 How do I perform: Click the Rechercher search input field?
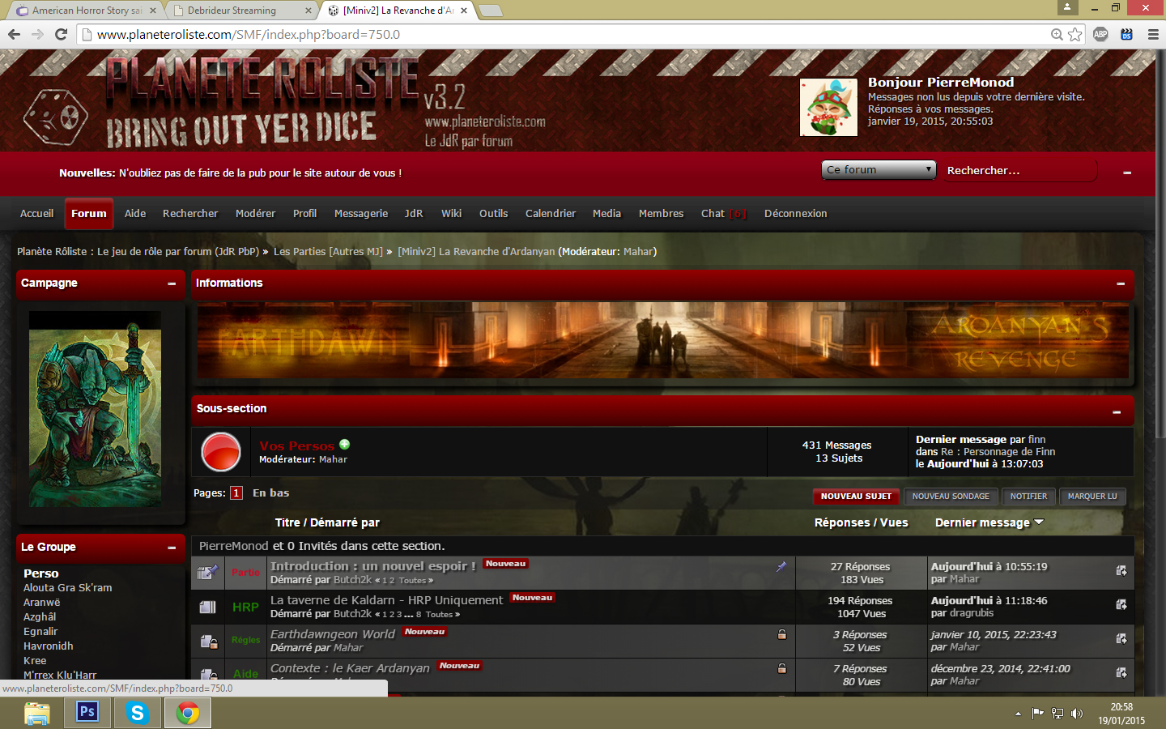pyautogui.click(x=1020, y=171)
